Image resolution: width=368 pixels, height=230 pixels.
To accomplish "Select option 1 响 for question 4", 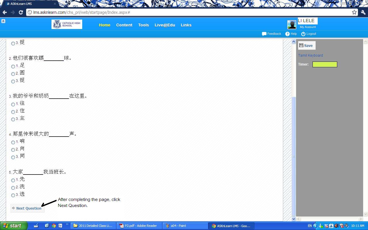I will coord(13,142).
